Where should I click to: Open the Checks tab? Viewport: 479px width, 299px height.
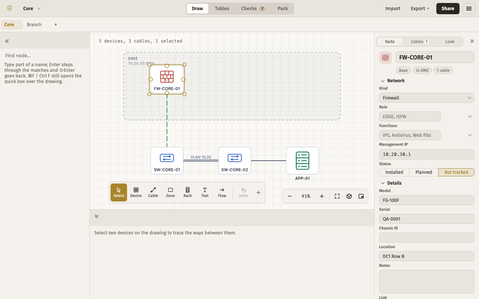tap(253, 9)
